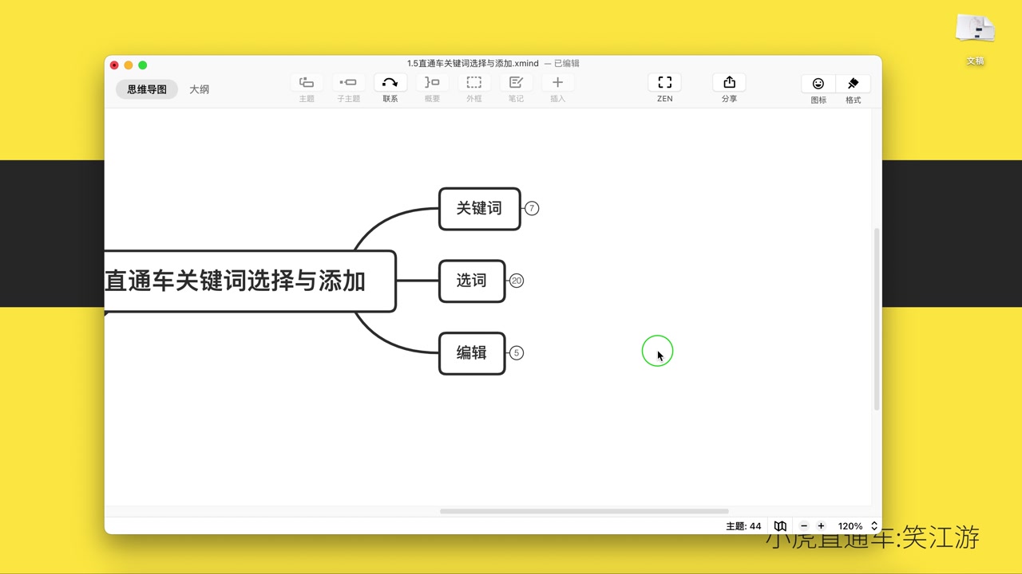Select the 关键词 topic node
Image resolution: width=1022 pixels, height=574 pixels.
coord(479,209)
